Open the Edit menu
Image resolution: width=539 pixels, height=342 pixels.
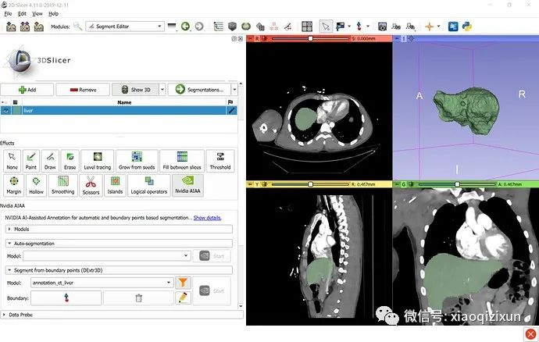(x=22, y=14)
